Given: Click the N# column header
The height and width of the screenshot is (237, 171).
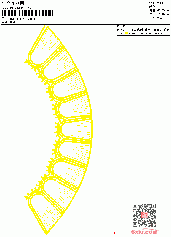Looking at the screenshot, I should pos(122,30).
